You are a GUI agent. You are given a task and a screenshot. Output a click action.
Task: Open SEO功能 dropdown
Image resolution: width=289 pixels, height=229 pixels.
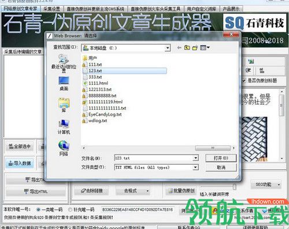click(266, 184)
